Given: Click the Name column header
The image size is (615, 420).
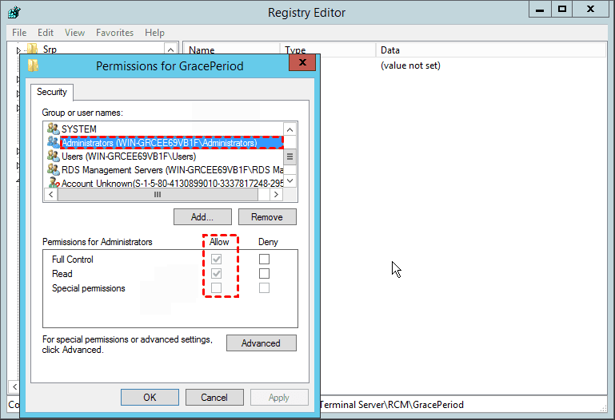Looking at the screenshot, I should point(231,50).
